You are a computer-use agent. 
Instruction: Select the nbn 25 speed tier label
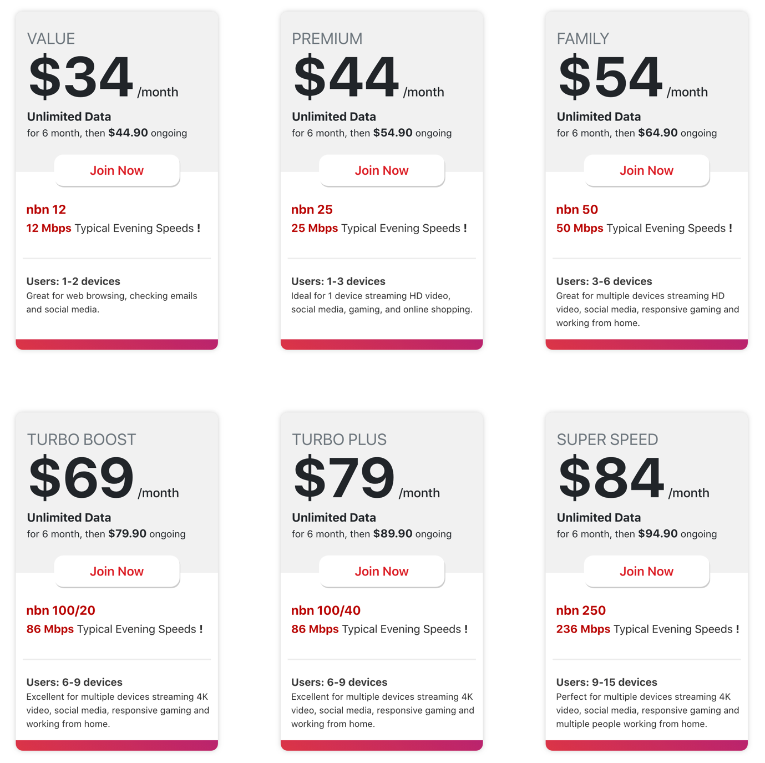pyautogui.click(x=311, y=209)
